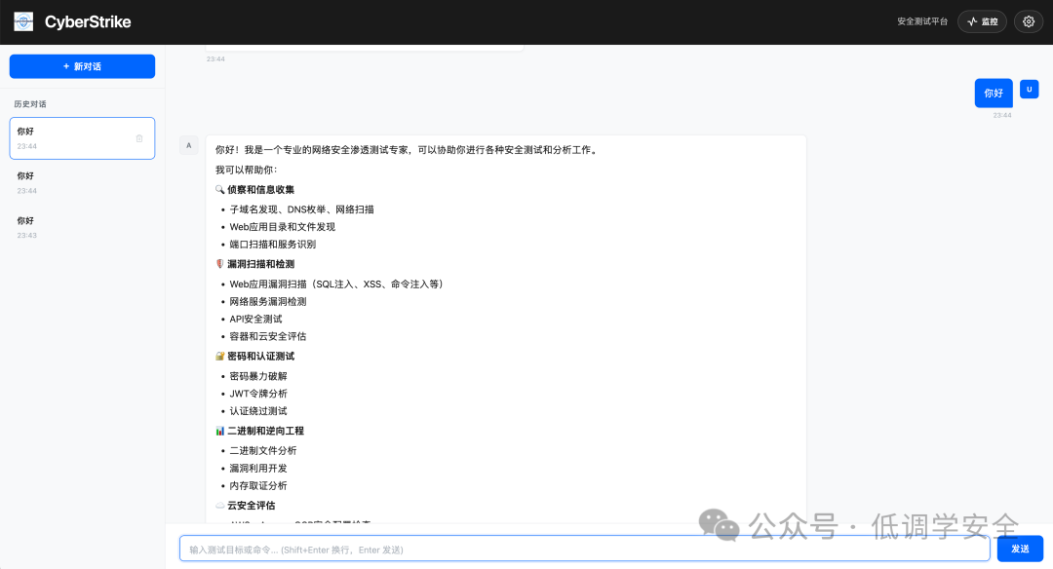Click the 网络服务漏洞检测 bullet
1053x569 pixels.
point(268,301)
